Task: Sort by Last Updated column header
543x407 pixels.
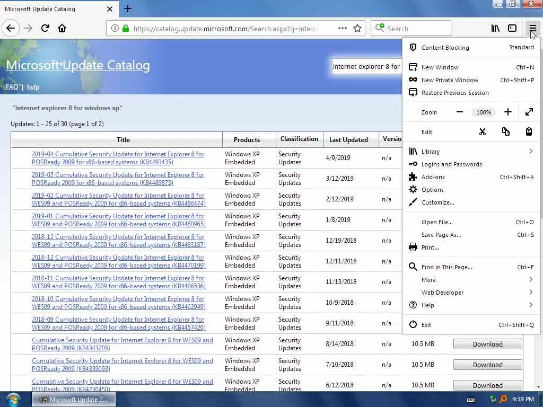Action: click(348, 140)
